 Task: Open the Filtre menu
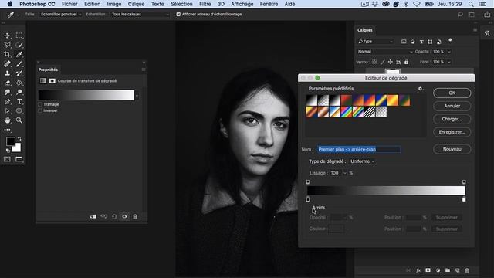click(x=205, y=4)
